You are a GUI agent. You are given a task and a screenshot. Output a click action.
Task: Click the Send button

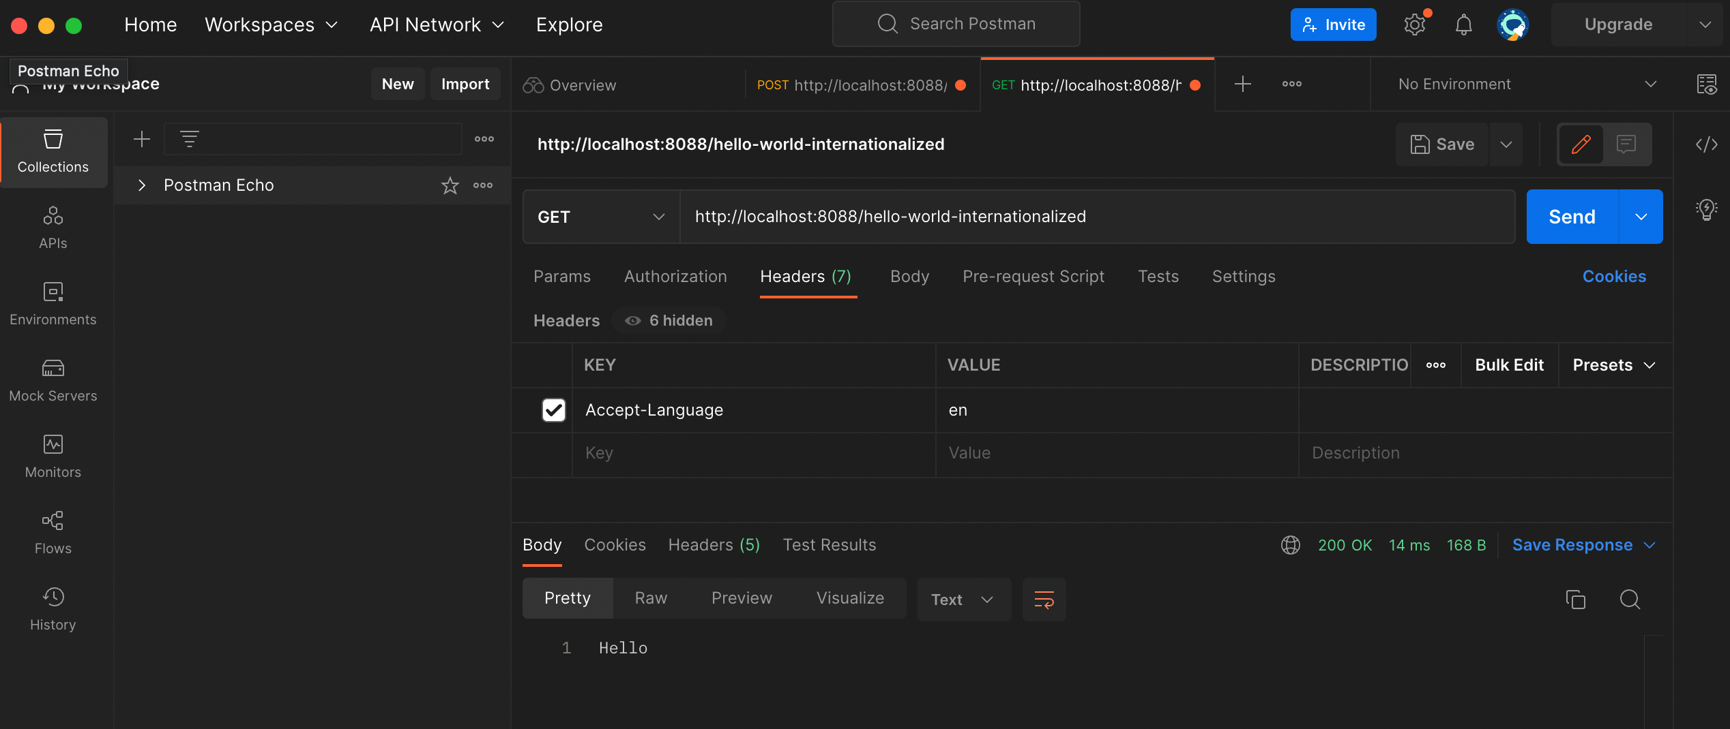pyautogui.click(x=1572, y=217)
